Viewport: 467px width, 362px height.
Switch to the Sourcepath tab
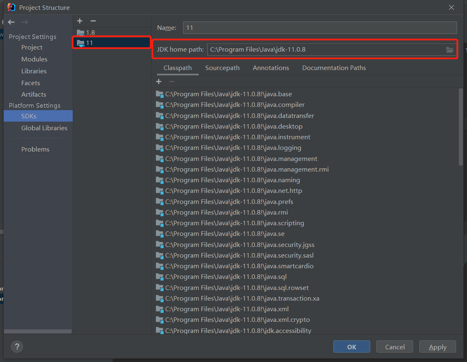click(222, 68)
